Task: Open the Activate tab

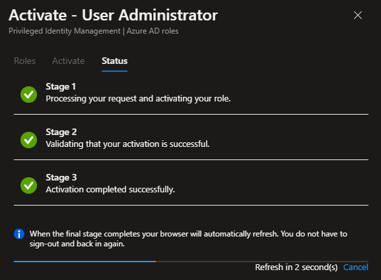Action: point(68,61)
